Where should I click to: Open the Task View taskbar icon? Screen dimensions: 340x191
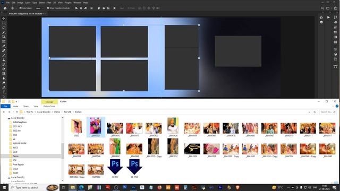click(x=64, y=187)
